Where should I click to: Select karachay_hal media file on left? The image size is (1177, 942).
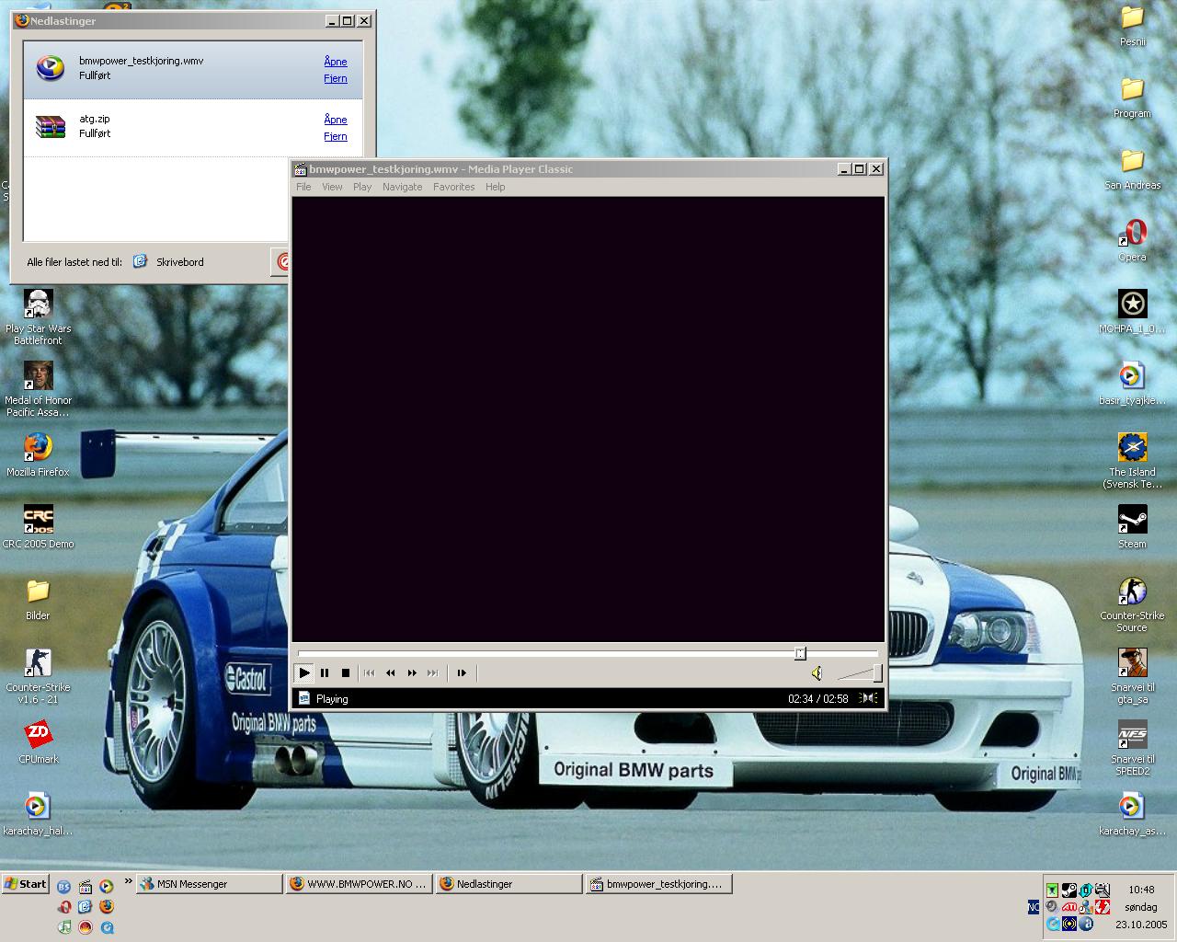(38, 814)
